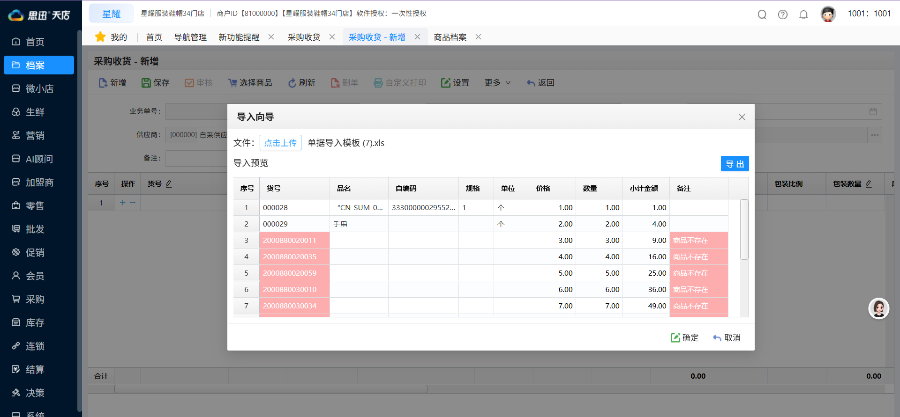Switch to 导航管理 tab
900x417 pixels.
[190, 37]
